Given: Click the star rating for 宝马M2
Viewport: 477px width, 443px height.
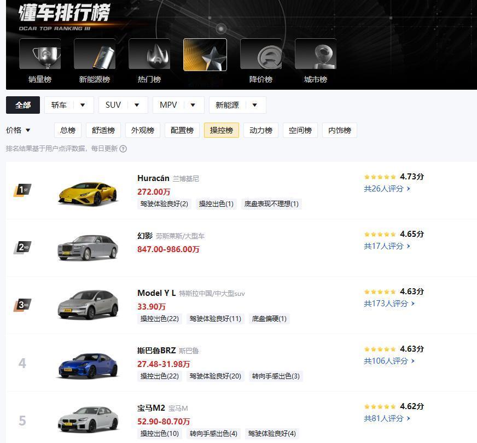Looking at the screenshot, I should click(380, 406).
